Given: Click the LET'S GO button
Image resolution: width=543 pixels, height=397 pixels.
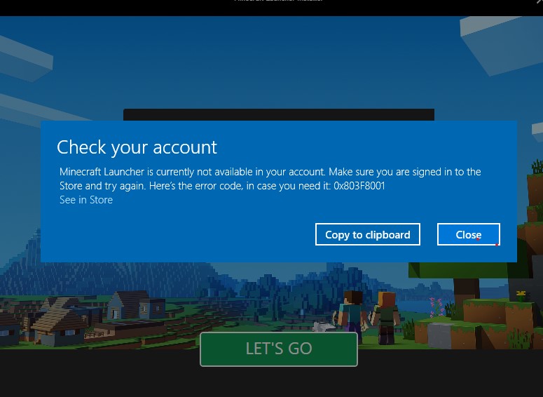Looking at the screenshot, I should click(278, 349).
